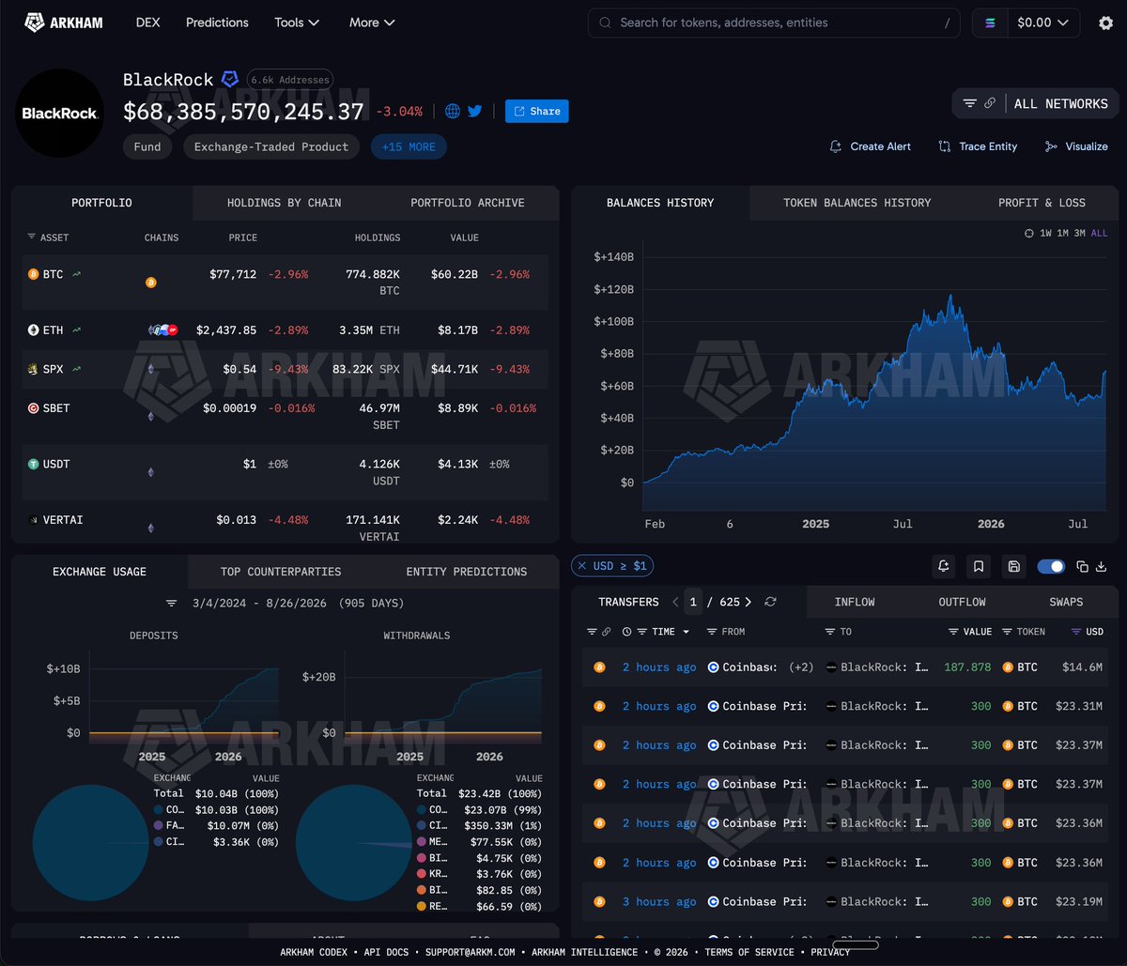The image size is (1127, 966).
Task: Open DEX in top navigation
Action: (x=147, y=23)
